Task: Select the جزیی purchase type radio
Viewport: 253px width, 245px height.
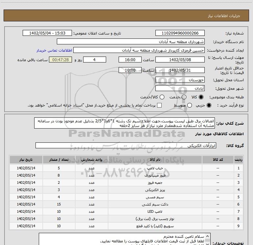Action: [209, 105]
